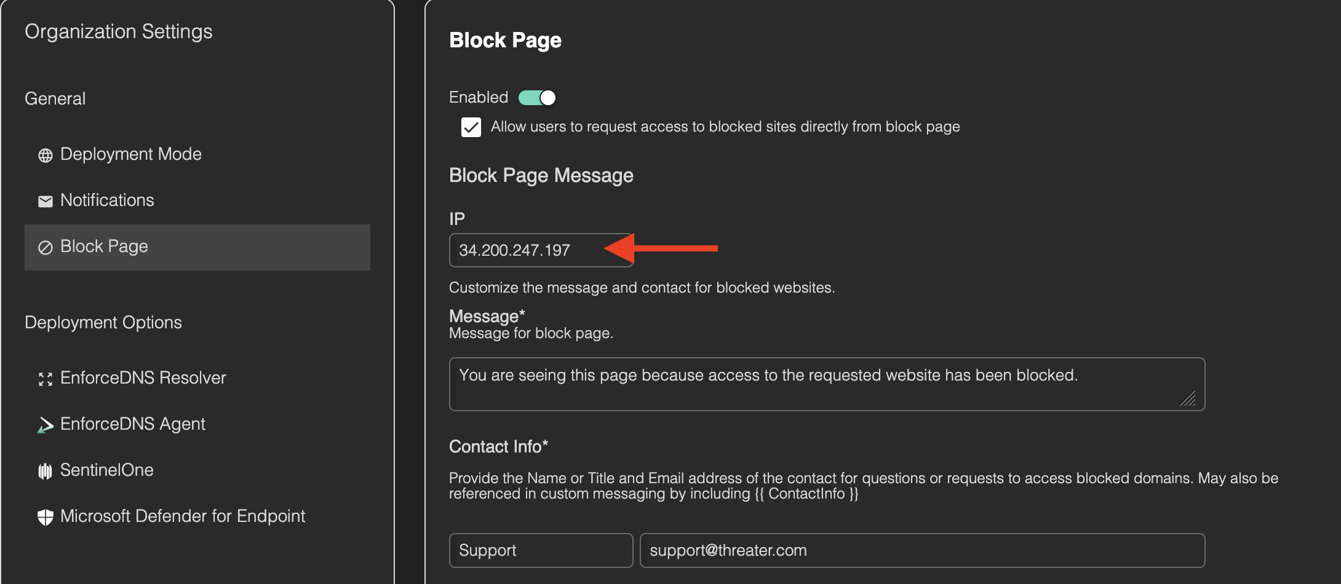Click the SentinelOne logo icon

tap(46, 471)
